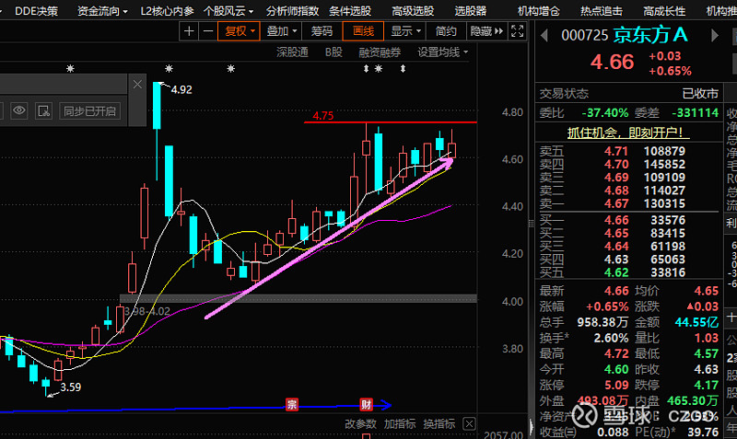The width and height of the screenshot is (737, 439).
Task: Go to previous stock with left arrow
Action: click(544, 35)
